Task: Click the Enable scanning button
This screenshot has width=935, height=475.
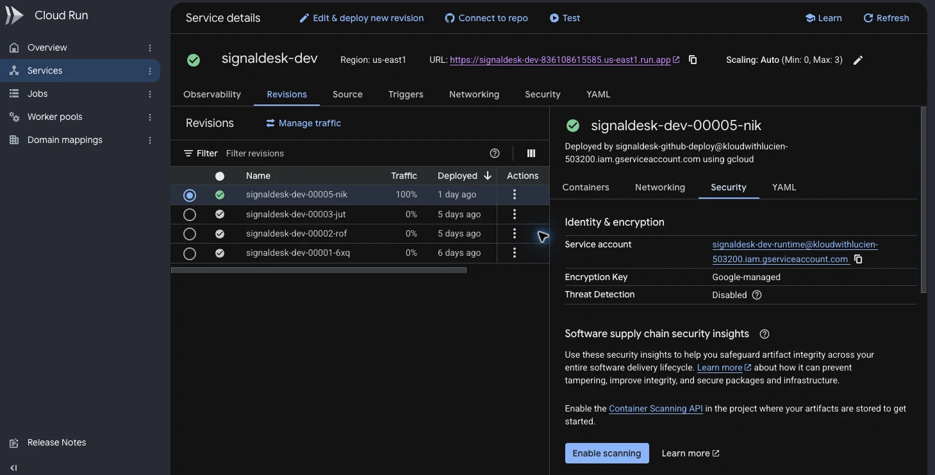Action: coord(607,453)
